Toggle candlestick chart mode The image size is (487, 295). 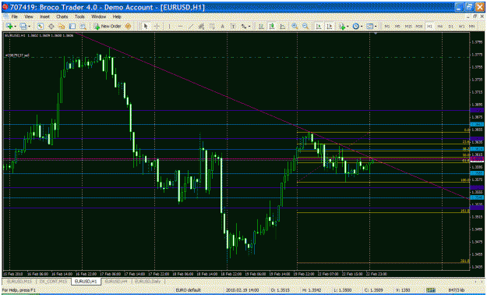tap(272, 27)
